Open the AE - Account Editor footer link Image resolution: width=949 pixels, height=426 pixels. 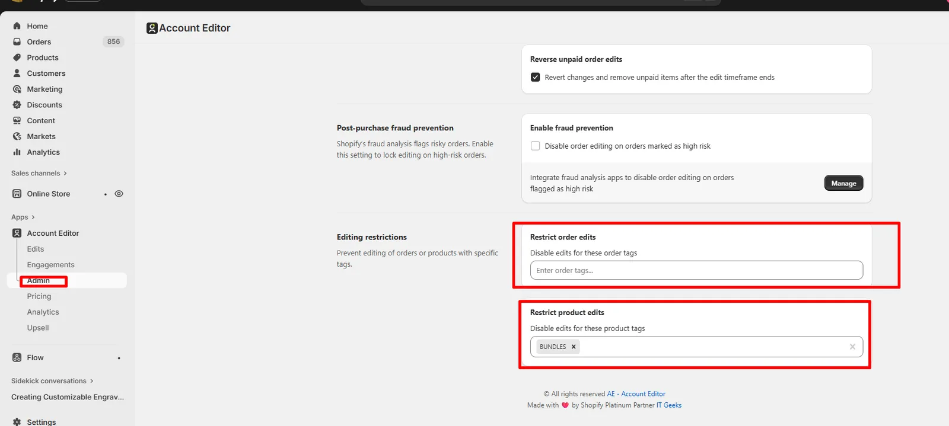636,394
